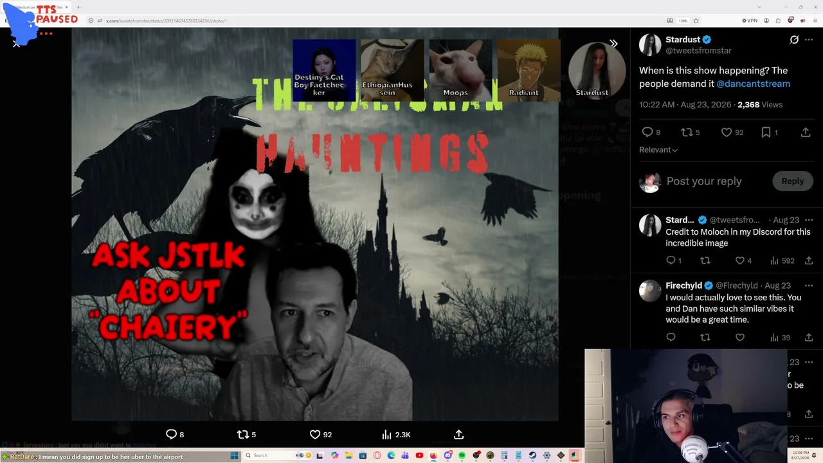
Task: Click the Reply button
Action: (x=792, y=181)
